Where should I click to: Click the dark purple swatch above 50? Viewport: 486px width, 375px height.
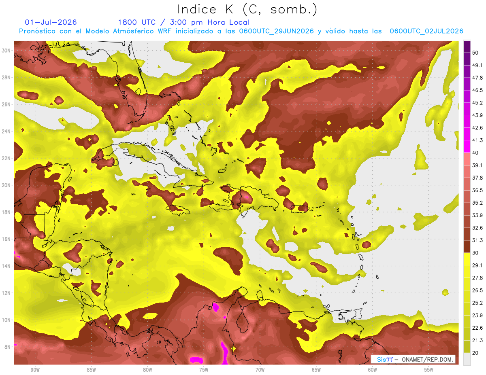coord(467,47)
